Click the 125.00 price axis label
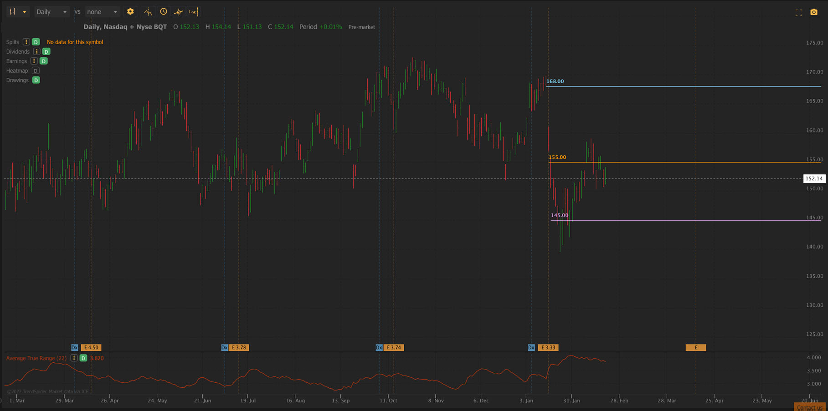828x411 pixels. tap(815, 335)
